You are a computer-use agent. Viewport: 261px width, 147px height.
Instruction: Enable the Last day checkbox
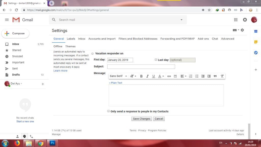coord(156,60)
